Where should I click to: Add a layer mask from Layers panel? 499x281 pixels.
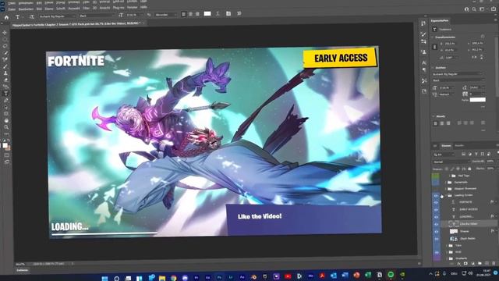tap(465, 264)
